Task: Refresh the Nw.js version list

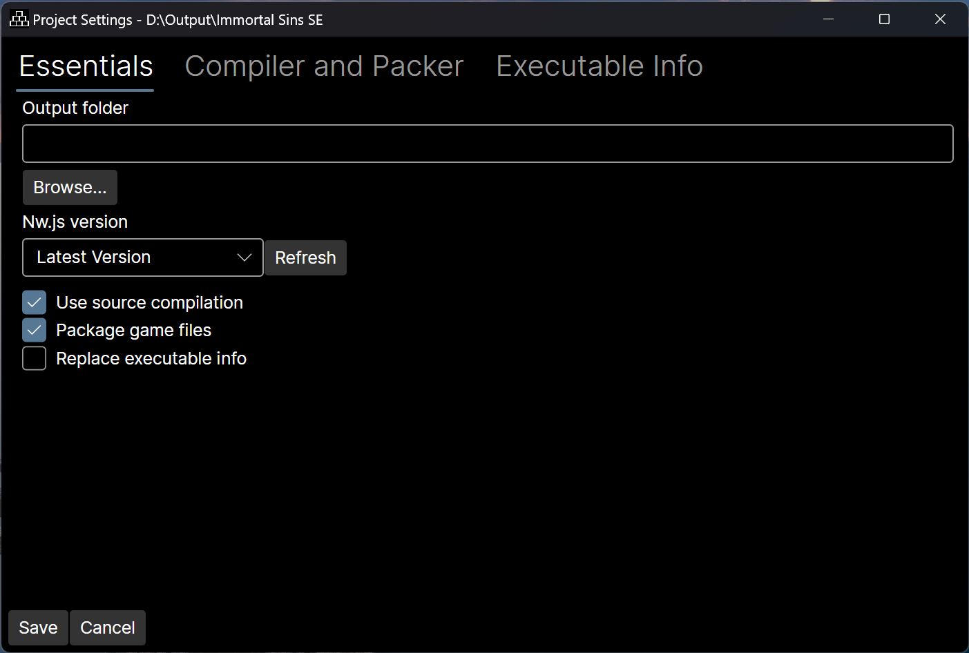Action: [x=305, y=257]
